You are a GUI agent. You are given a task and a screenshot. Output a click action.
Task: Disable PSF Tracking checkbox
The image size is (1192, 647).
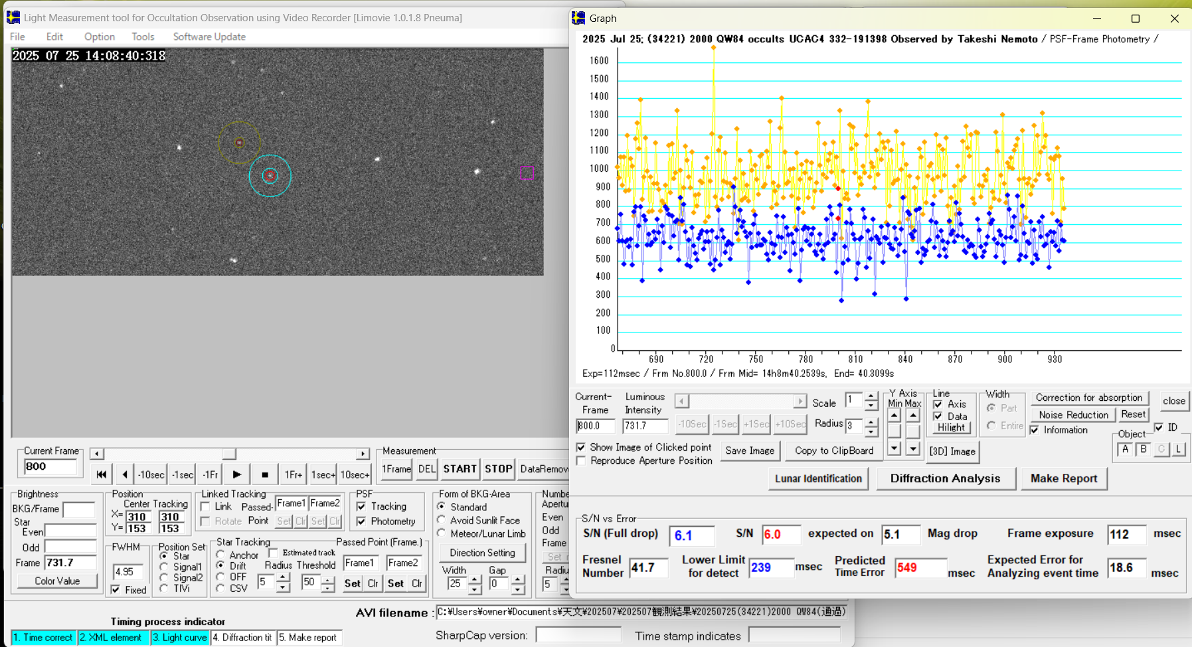coord(362,506)
